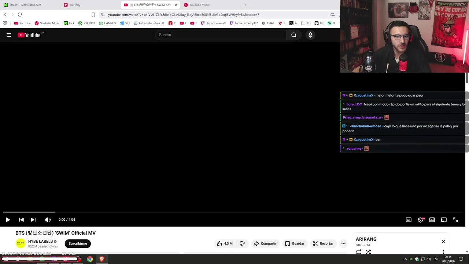Open the A bookmark with X logo

tap(293, 23)
